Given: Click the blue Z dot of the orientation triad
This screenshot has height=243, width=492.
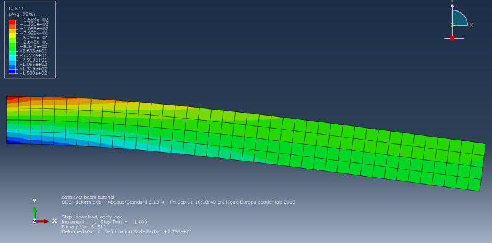Looking at the screenshot, I should [34, 221].
